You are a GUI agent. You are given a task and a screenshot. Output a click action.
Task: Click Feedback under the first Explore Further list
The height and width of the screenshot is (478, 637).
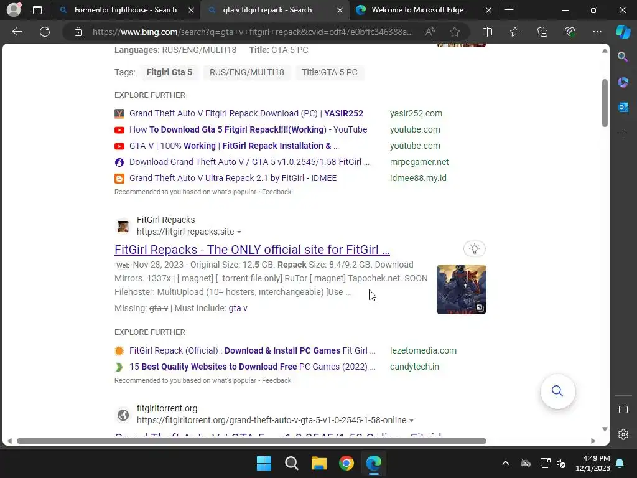[276, 192]
